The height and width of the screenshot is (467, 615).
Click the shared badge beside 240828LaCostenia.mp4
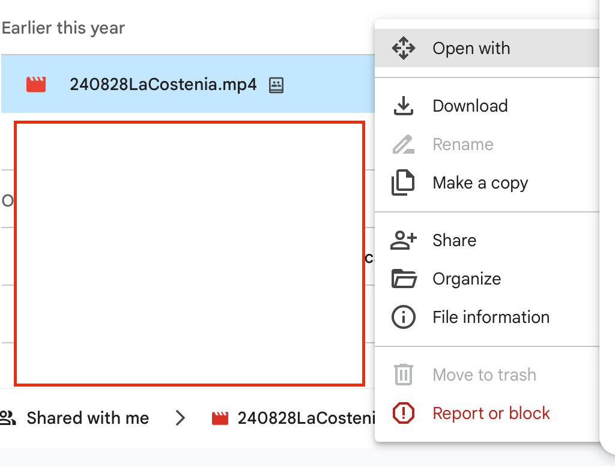276,85
